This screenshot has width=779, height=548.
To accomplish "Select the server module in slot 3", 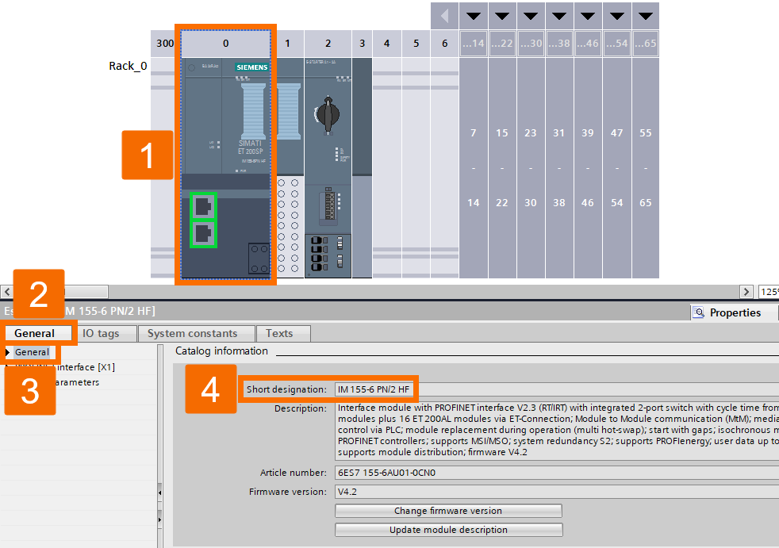I will click(x=362, y=168).
